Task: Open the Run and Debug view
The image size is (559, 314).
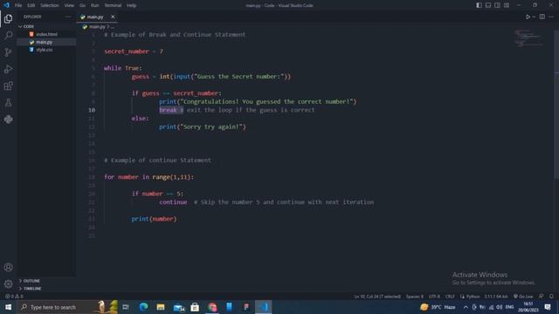Action: pyautogui.click(x=8, y=69)
